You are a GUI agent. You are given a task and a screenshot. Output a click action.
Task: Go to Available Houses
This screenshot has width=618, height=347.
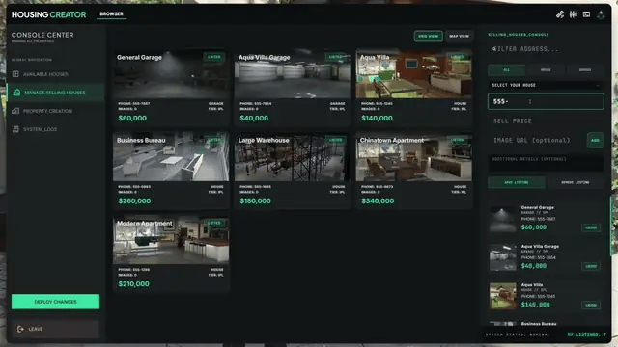pos(56,74)
